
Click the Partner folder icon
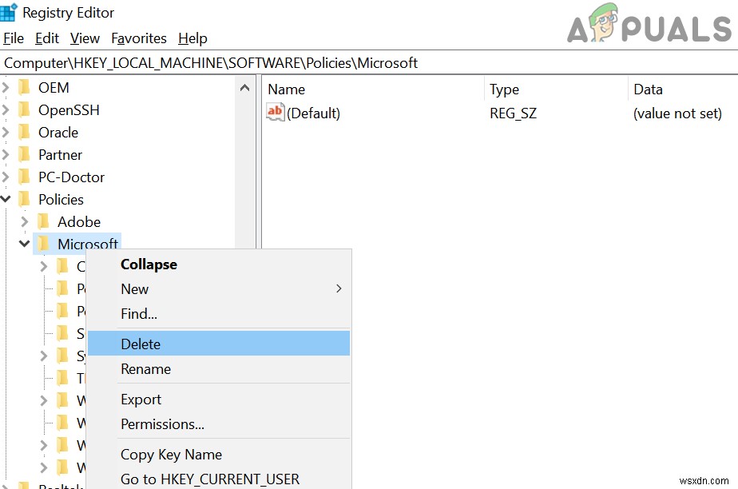coord(24,154)
